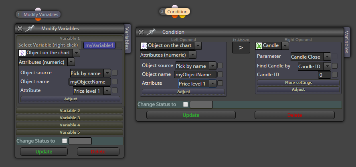Toggle Attribute checkbox in Condition panel

(x=220, y=83)
